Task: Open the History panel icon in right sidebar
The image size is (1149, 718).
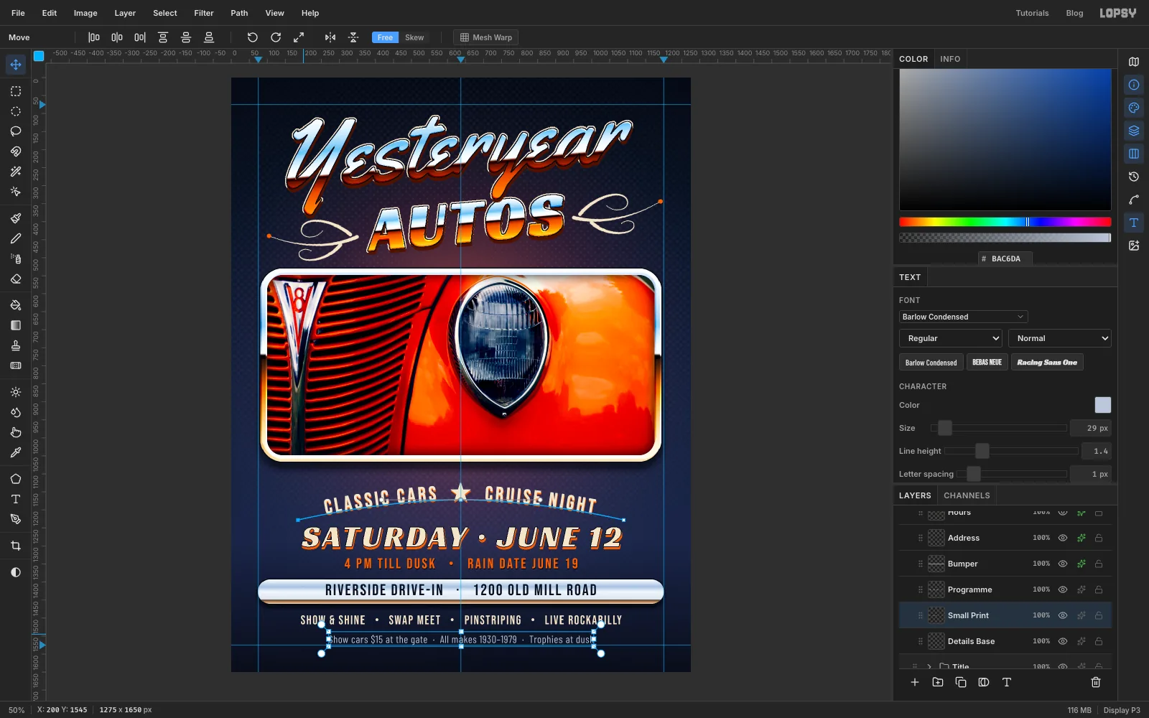Action: pyautogui.click(x=1134, y=177)
